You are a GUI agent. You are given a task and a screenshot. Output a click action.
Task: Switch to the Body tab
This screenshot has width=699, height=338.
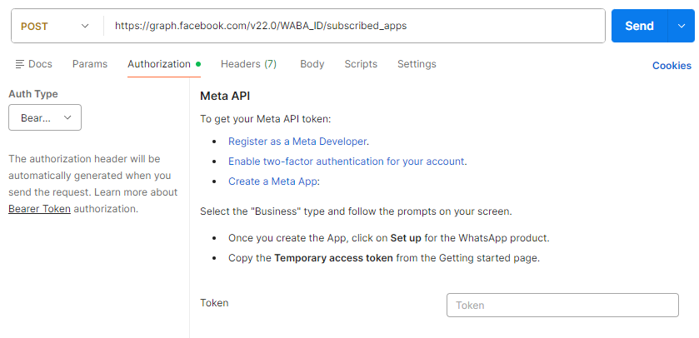[312, 64]
